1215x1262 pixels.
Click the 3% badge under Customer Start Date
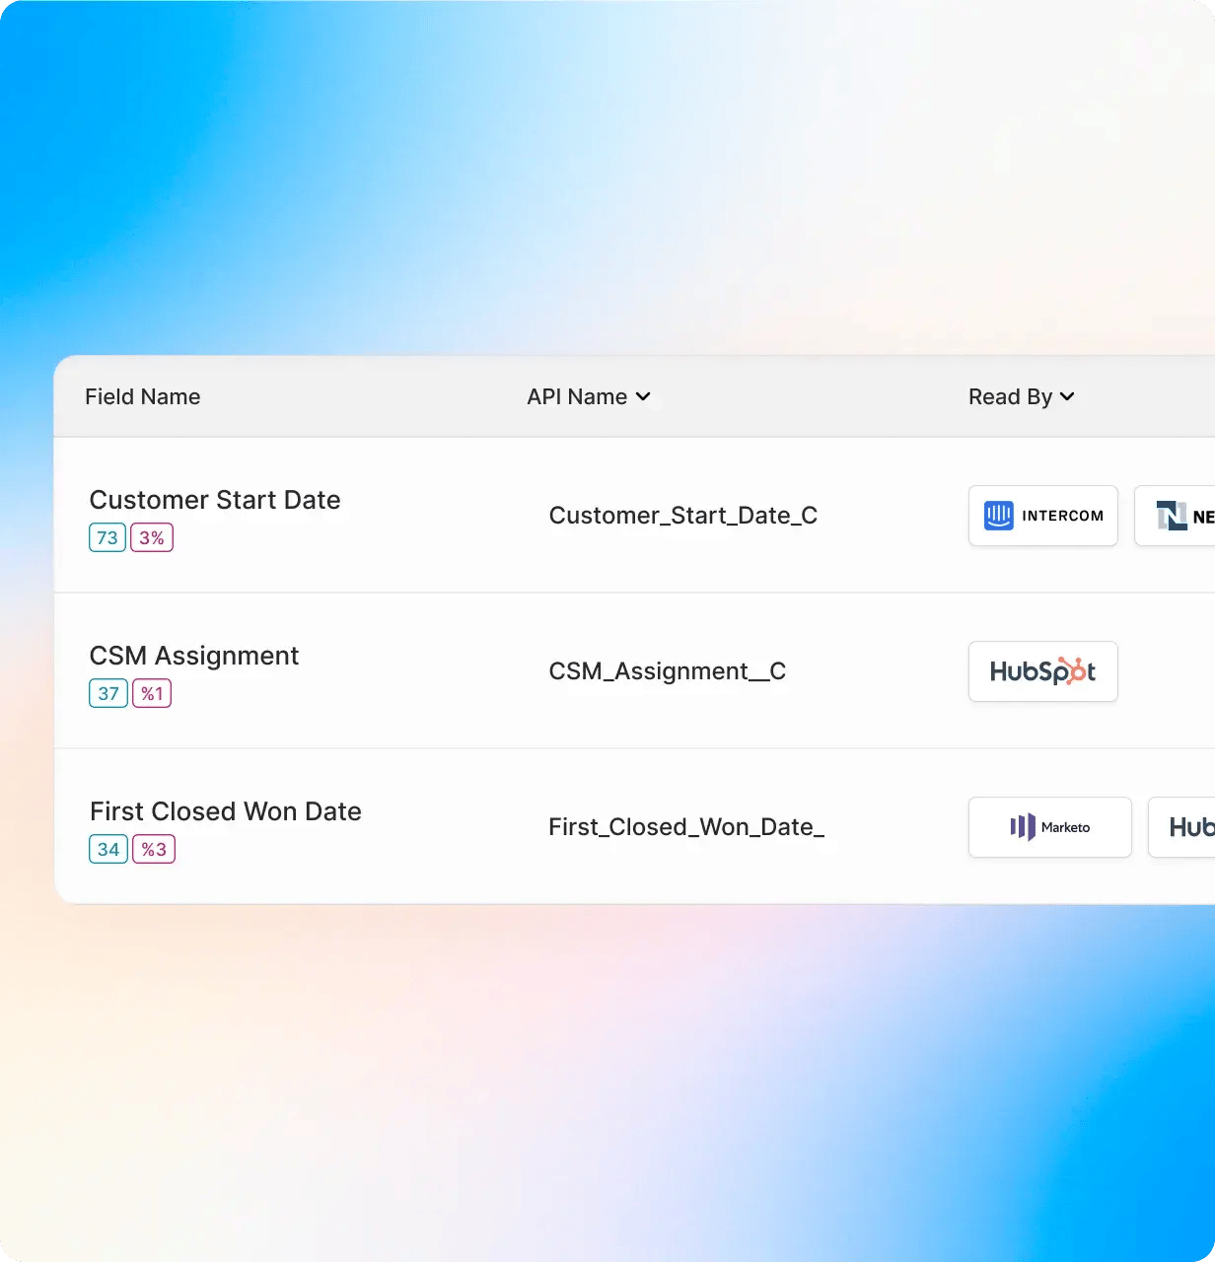click(x=152, y=537)
